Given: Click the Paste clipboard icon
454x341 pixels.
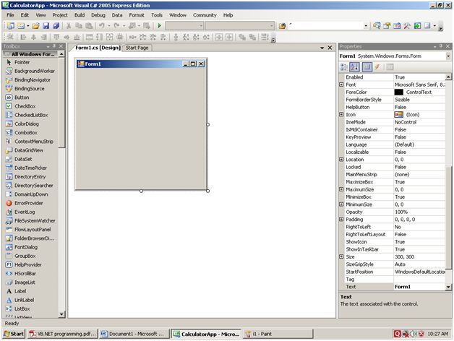Looking at the screenshot, I should (x=89, y=26).
